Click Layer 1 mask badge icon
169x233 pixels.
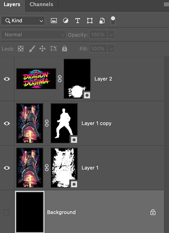(74, 184)
